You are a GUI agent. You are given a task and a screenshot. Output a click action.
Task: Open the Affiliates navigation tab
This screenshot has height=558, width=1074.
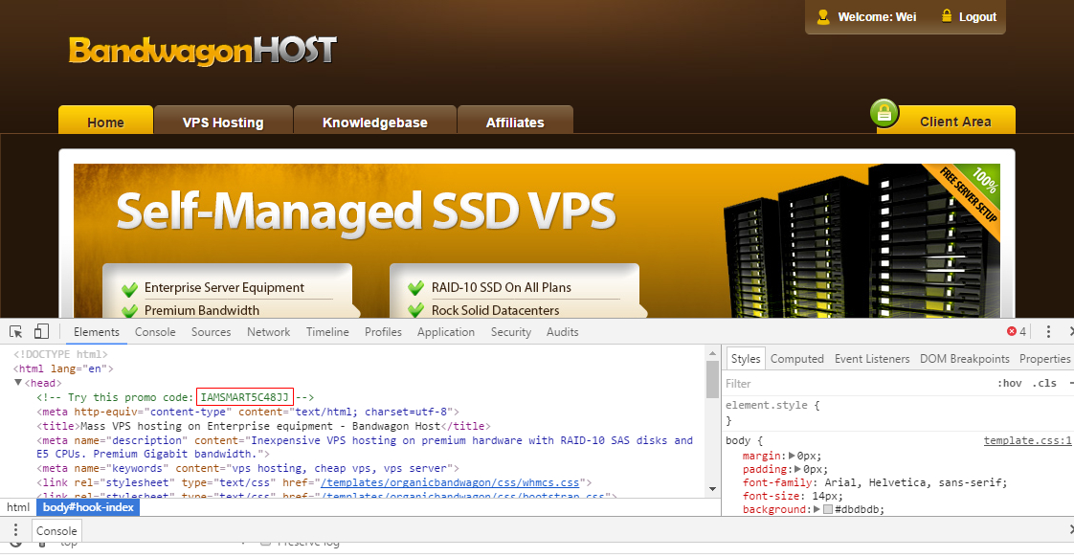pyautogui.click(x=515, y=121)
